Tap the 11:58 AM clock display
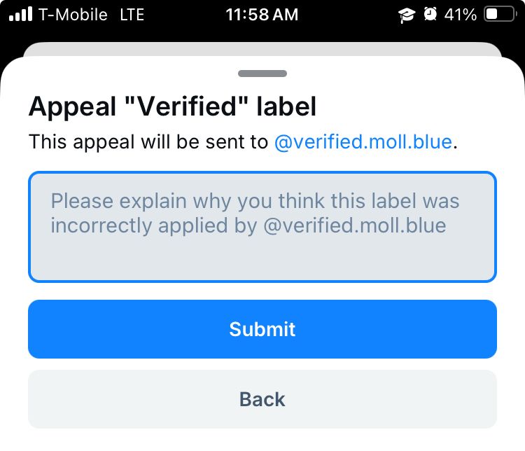Image resolution: width=525 pixels, height=451 pixels. coord(262,15)
